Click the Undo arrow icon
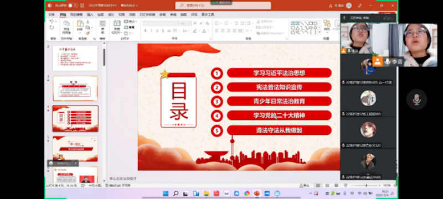Viewport: 443px width, 199px height. pyautogui.click(x=51, y=22)
